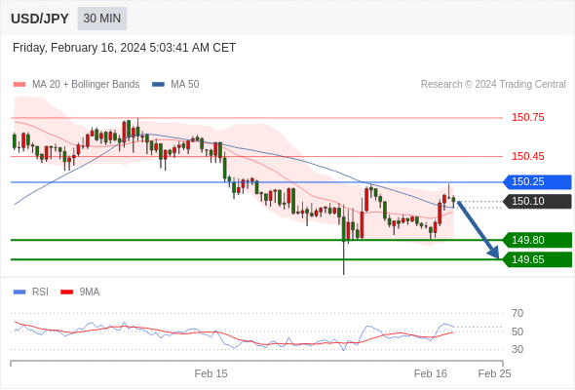The height and width of the screenshot is (390, 575).
Task: Click the '9MA' legend label
Action: (90, 292)
